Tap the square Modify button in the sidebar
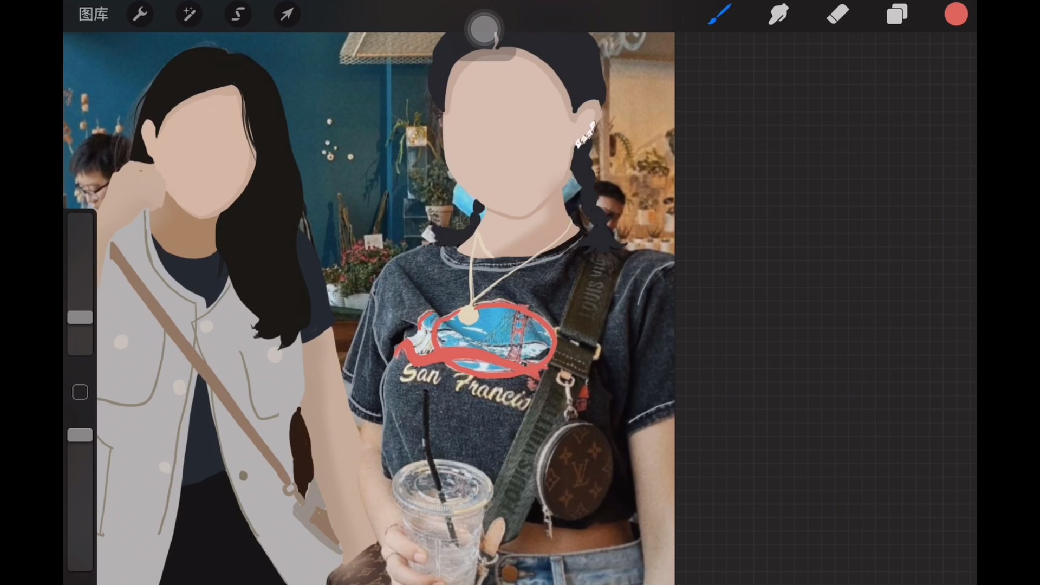The height and width of the screenshot is (585, 1040). [80, 392]
